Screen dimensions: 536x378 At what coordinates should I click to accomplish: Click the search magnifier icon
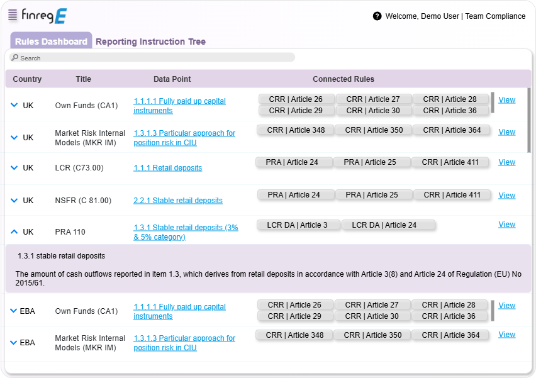[x=15, y=58]
